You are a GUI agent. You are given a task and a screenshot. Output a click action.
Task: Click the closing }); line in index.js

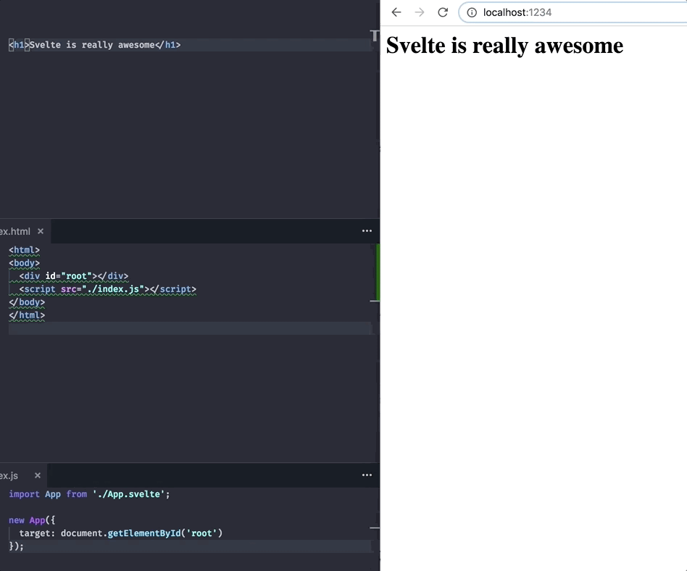pos(16,546)
